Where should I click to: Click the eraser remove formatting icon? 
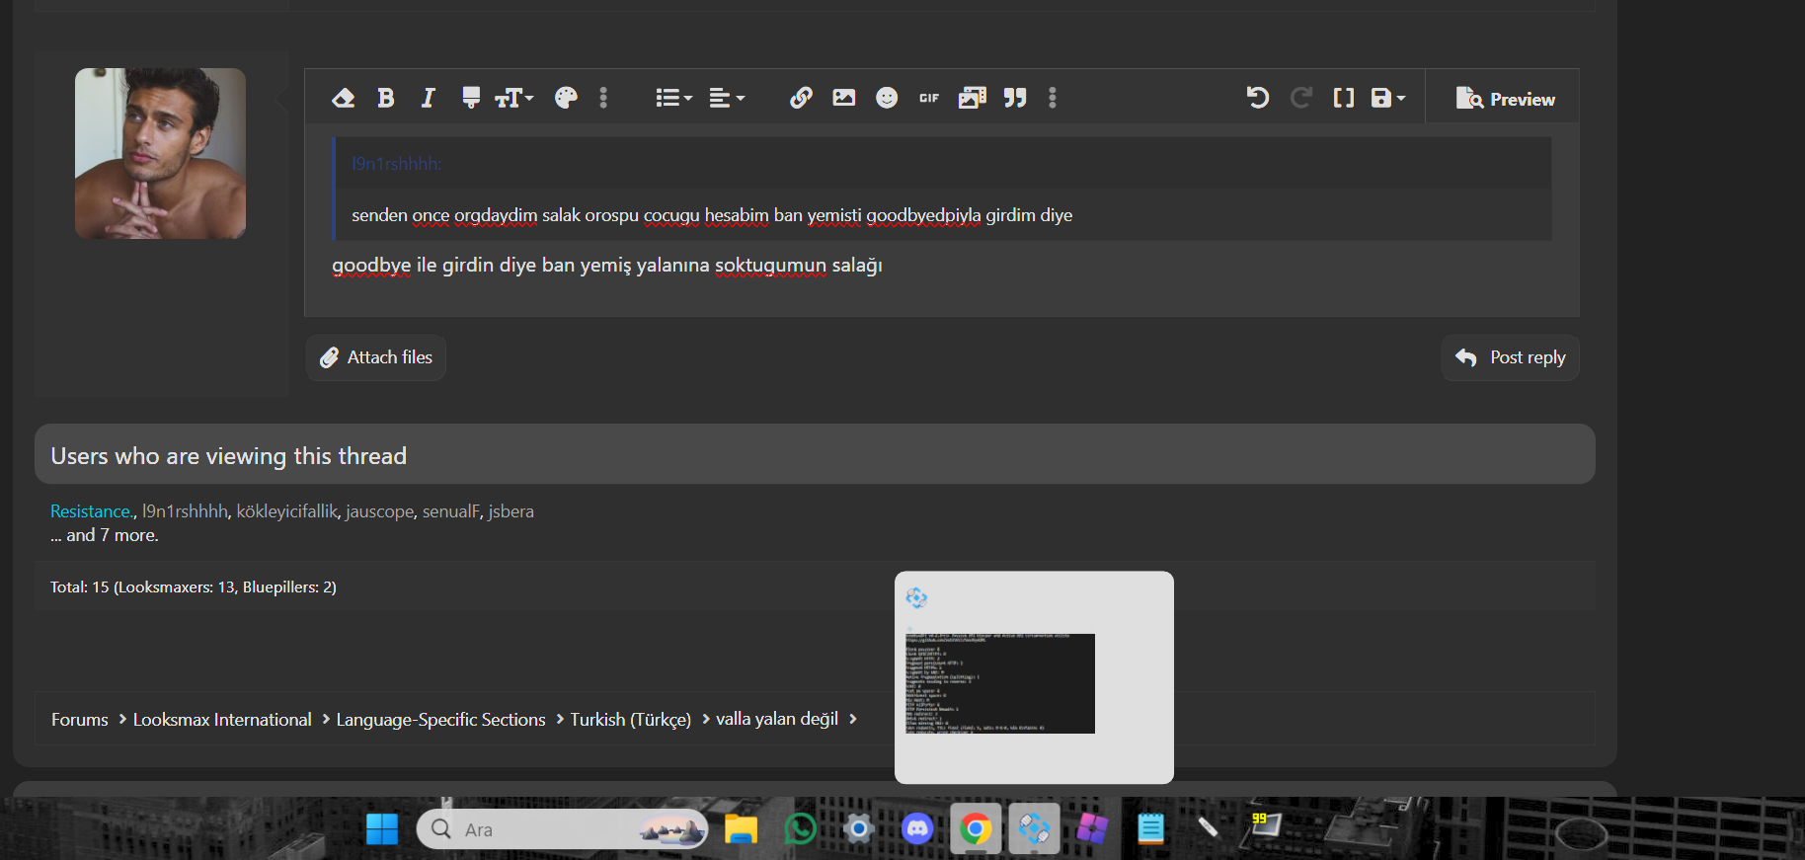[x=343, y=98]
